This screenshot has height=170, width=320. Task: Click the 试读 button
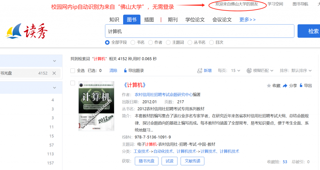(169, 161)
